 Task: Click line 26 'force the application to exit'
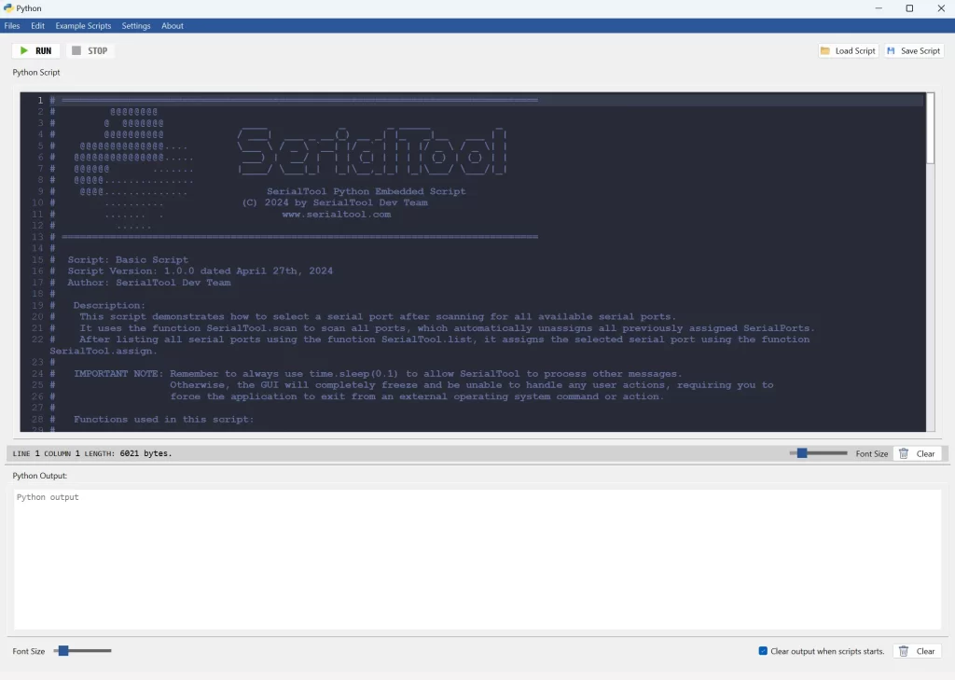(417, 396)
